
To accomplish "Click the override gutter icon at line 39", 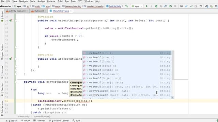I will (11, 20).
